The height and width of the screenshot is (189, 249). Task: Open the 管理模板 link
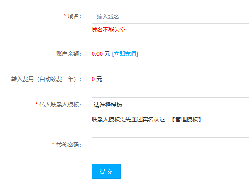pos(187,120)
